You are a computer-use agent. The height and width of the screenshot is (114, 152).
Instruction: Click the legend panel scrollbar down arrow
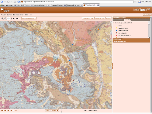pyautogui.click(x=149, y=38)
